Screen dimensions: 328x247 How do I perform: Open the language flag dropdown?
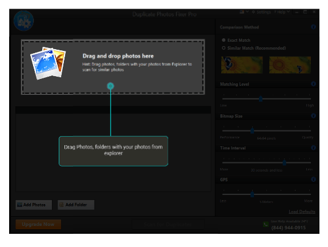(244, 12)
